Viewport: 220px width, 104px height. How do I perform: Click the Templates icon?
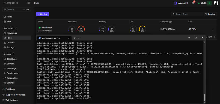coord(5,59)
